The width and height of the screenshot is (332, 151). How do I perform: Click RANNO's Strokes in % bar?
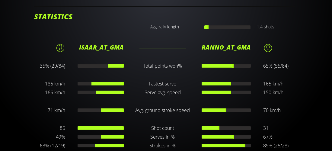(x=226, y=146)
